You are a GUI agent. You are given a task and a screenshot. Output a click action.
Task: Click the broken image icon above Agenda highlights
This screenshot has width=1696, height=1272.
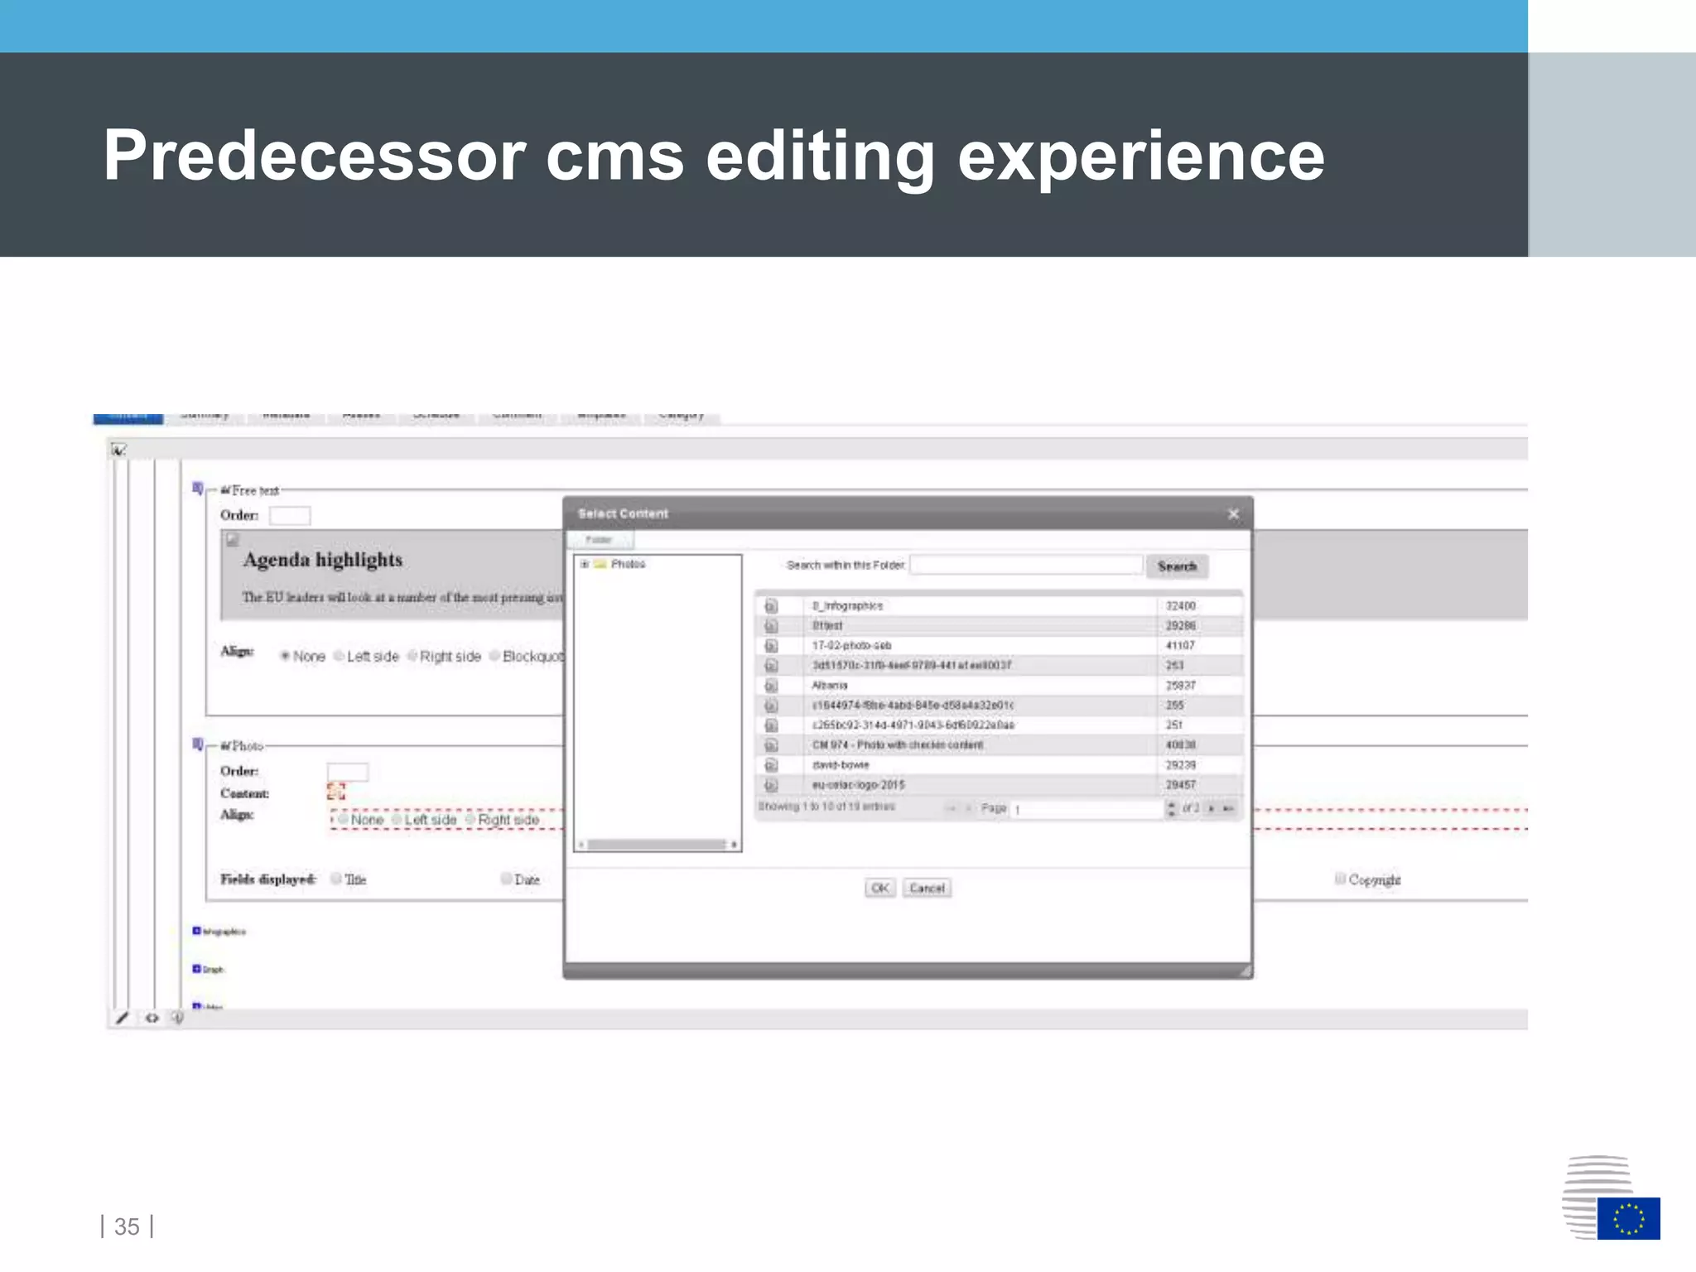(x=233, y=540)
